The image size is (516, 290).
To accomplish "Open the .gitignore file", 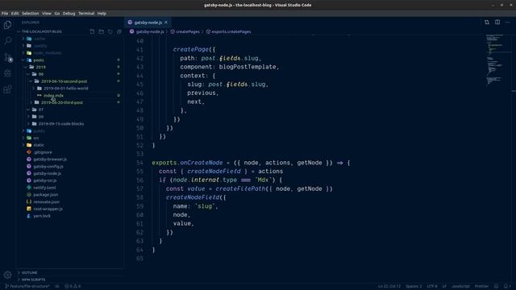I will [43, 152].
